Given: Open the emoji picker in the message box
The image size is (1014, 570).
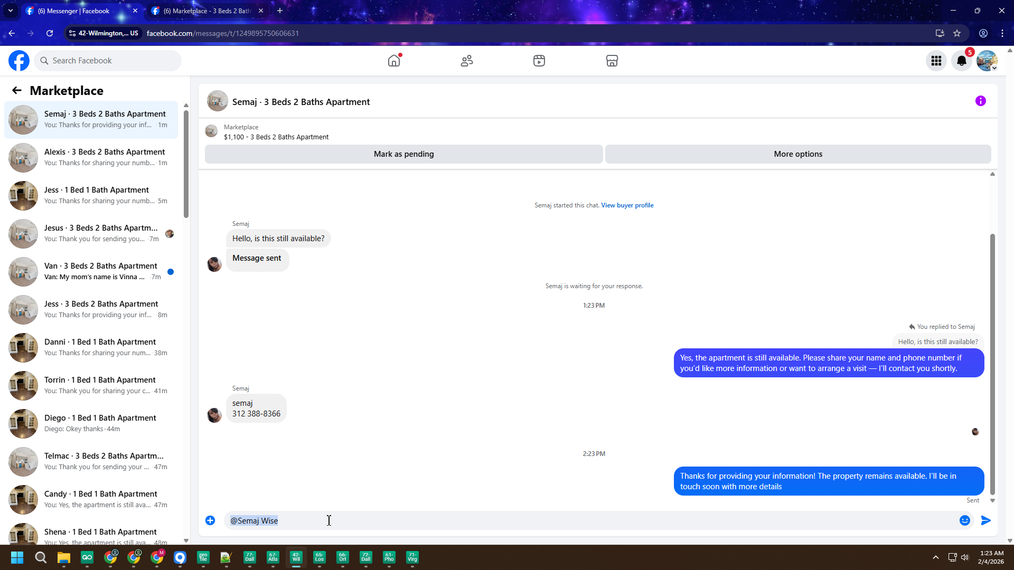Looking at the screenshot, I should [x=964, y=520].
